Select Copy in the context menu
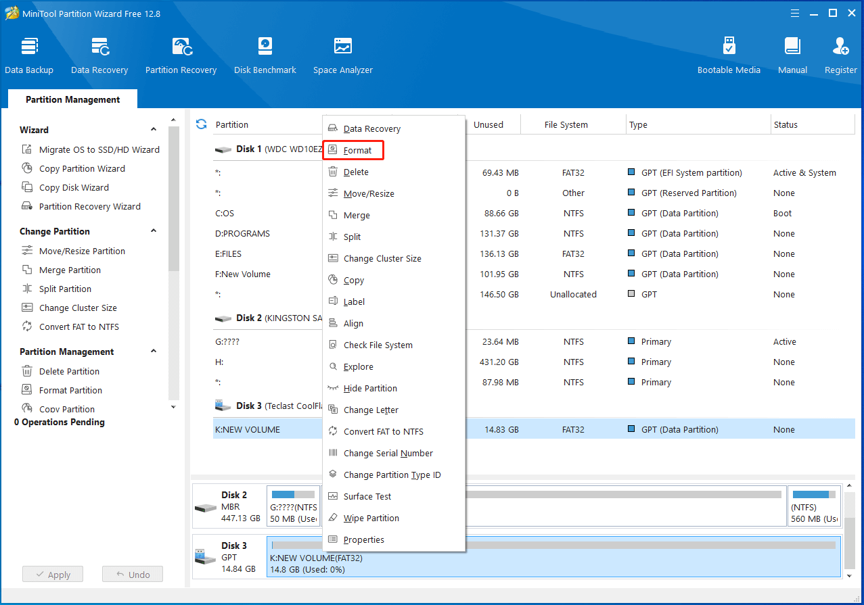The image size is (864, 605). pos(393,280)
